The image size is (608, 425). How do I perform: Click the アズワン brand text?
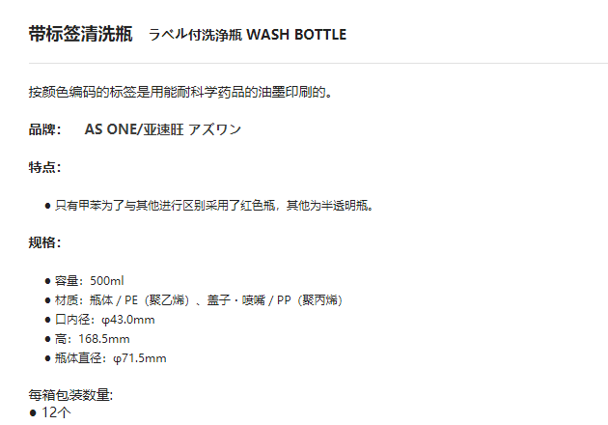tap(215, 129)
